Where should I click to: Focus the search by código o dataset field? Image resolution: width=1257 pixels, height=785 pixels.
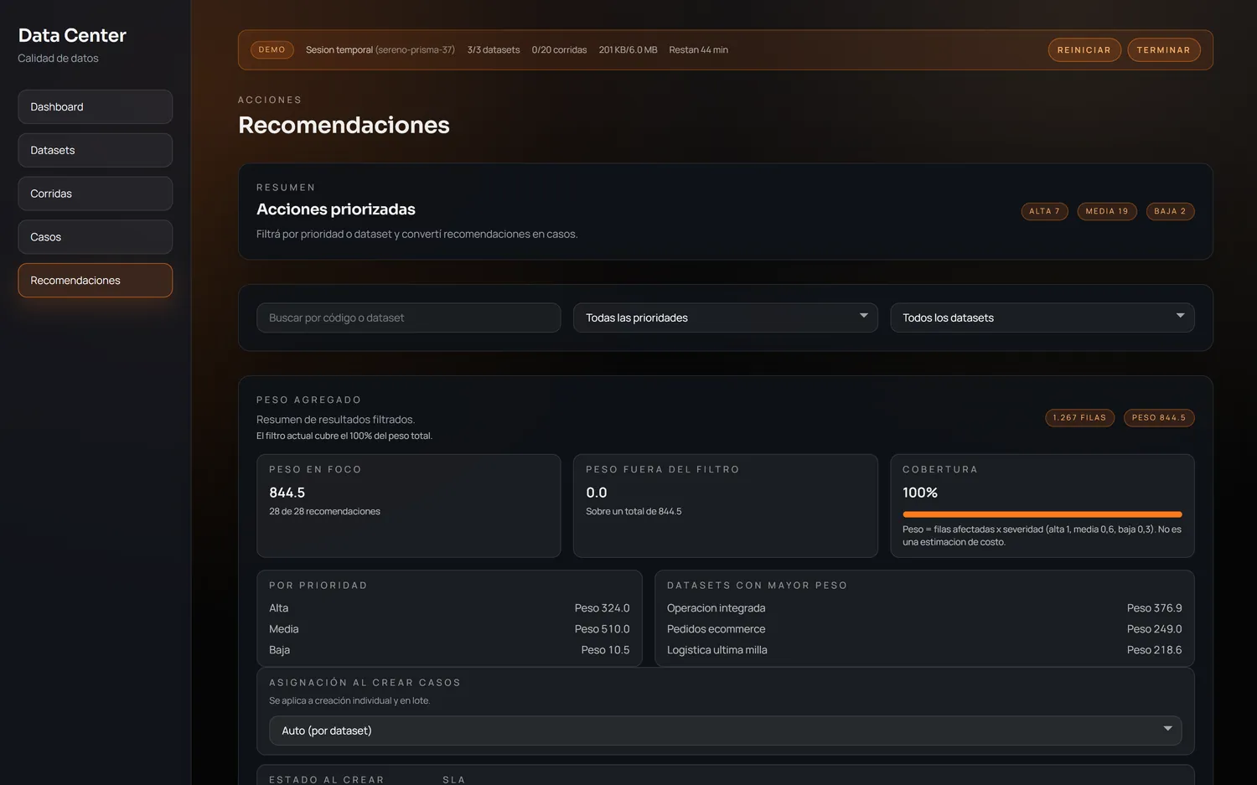pos(408,318)
